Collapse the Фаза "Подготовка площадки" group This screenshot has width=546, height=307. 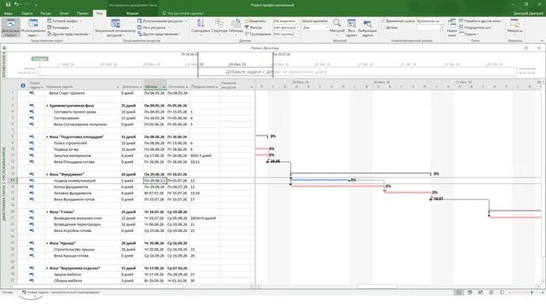click(x=47, y=137)
